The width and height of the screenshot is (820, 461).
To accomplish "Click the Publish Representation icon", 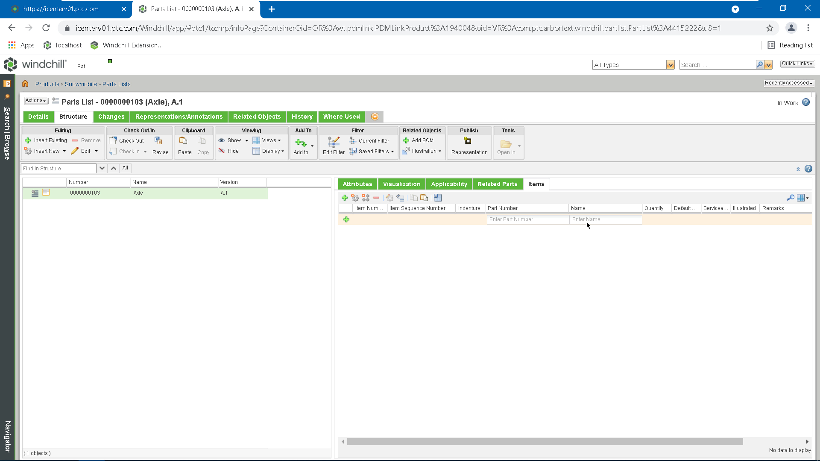I will (x=468, y=140).
